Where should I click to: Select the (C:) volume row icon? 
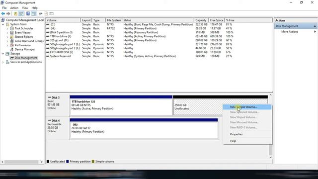point(48,24)
